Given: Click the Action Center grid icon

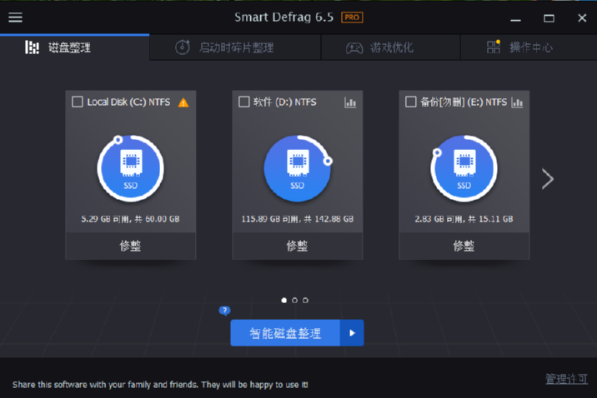Looking at the screenshot, I should 493,47.
